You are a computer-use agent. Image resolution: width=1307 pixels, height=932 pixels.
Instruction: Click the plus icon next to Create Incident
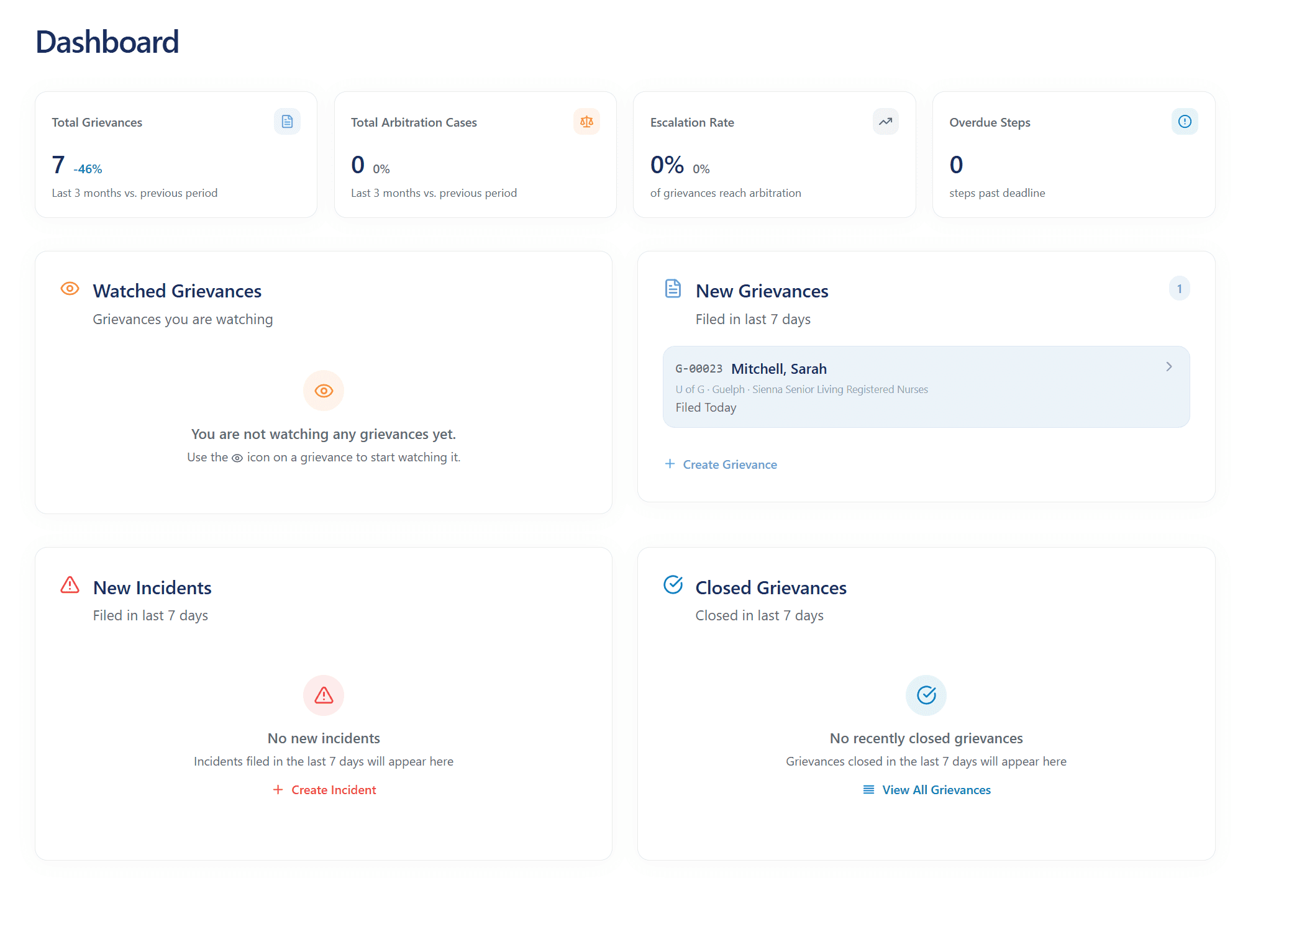pos(278,789)
